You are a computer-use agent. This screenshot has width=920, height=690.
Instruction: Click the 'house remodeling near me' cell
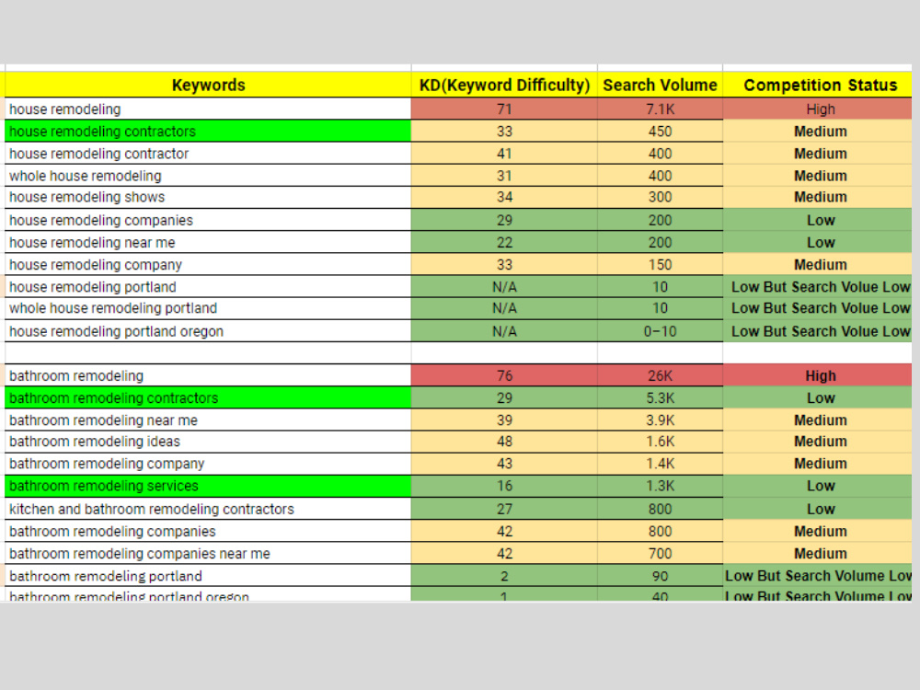click(208, 242)
